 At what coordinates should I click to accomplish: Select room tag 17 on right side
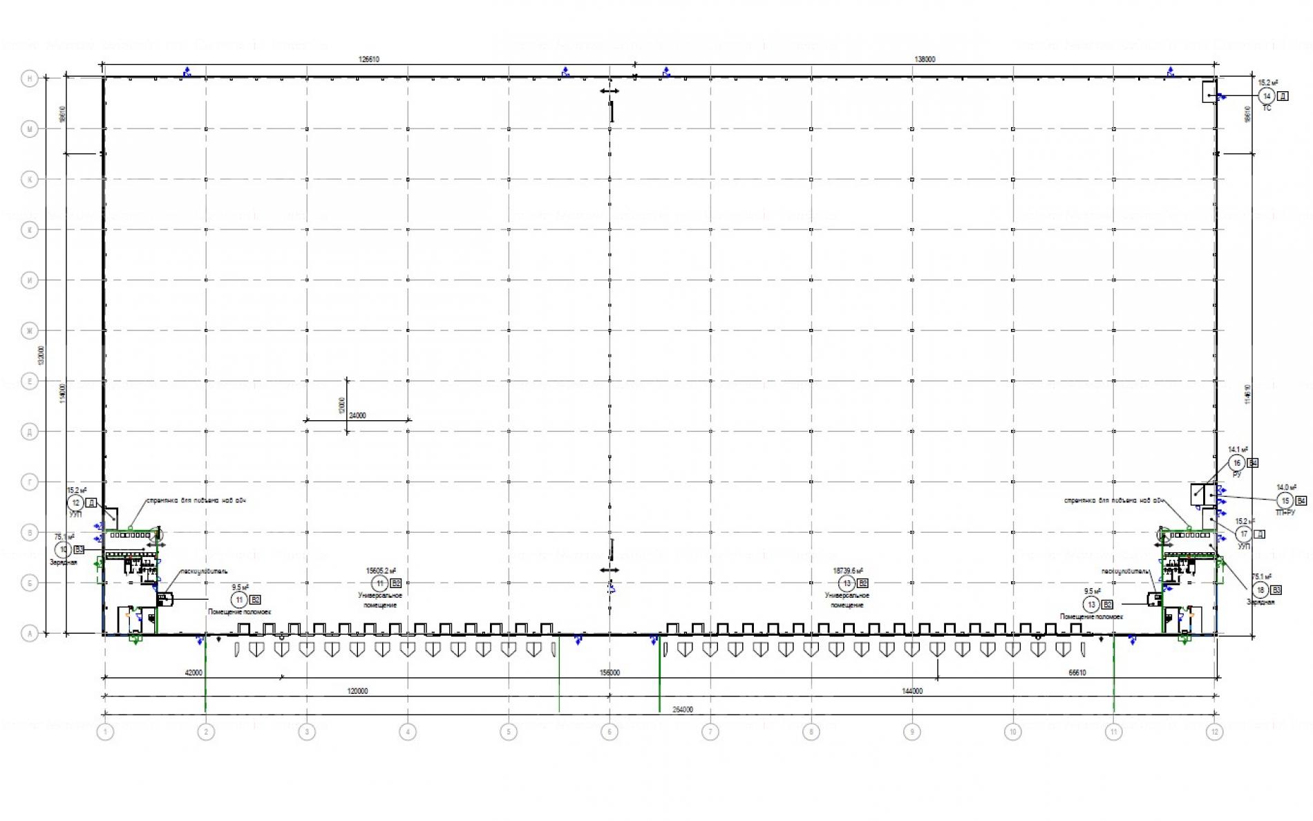click(x=1244, y=534)
